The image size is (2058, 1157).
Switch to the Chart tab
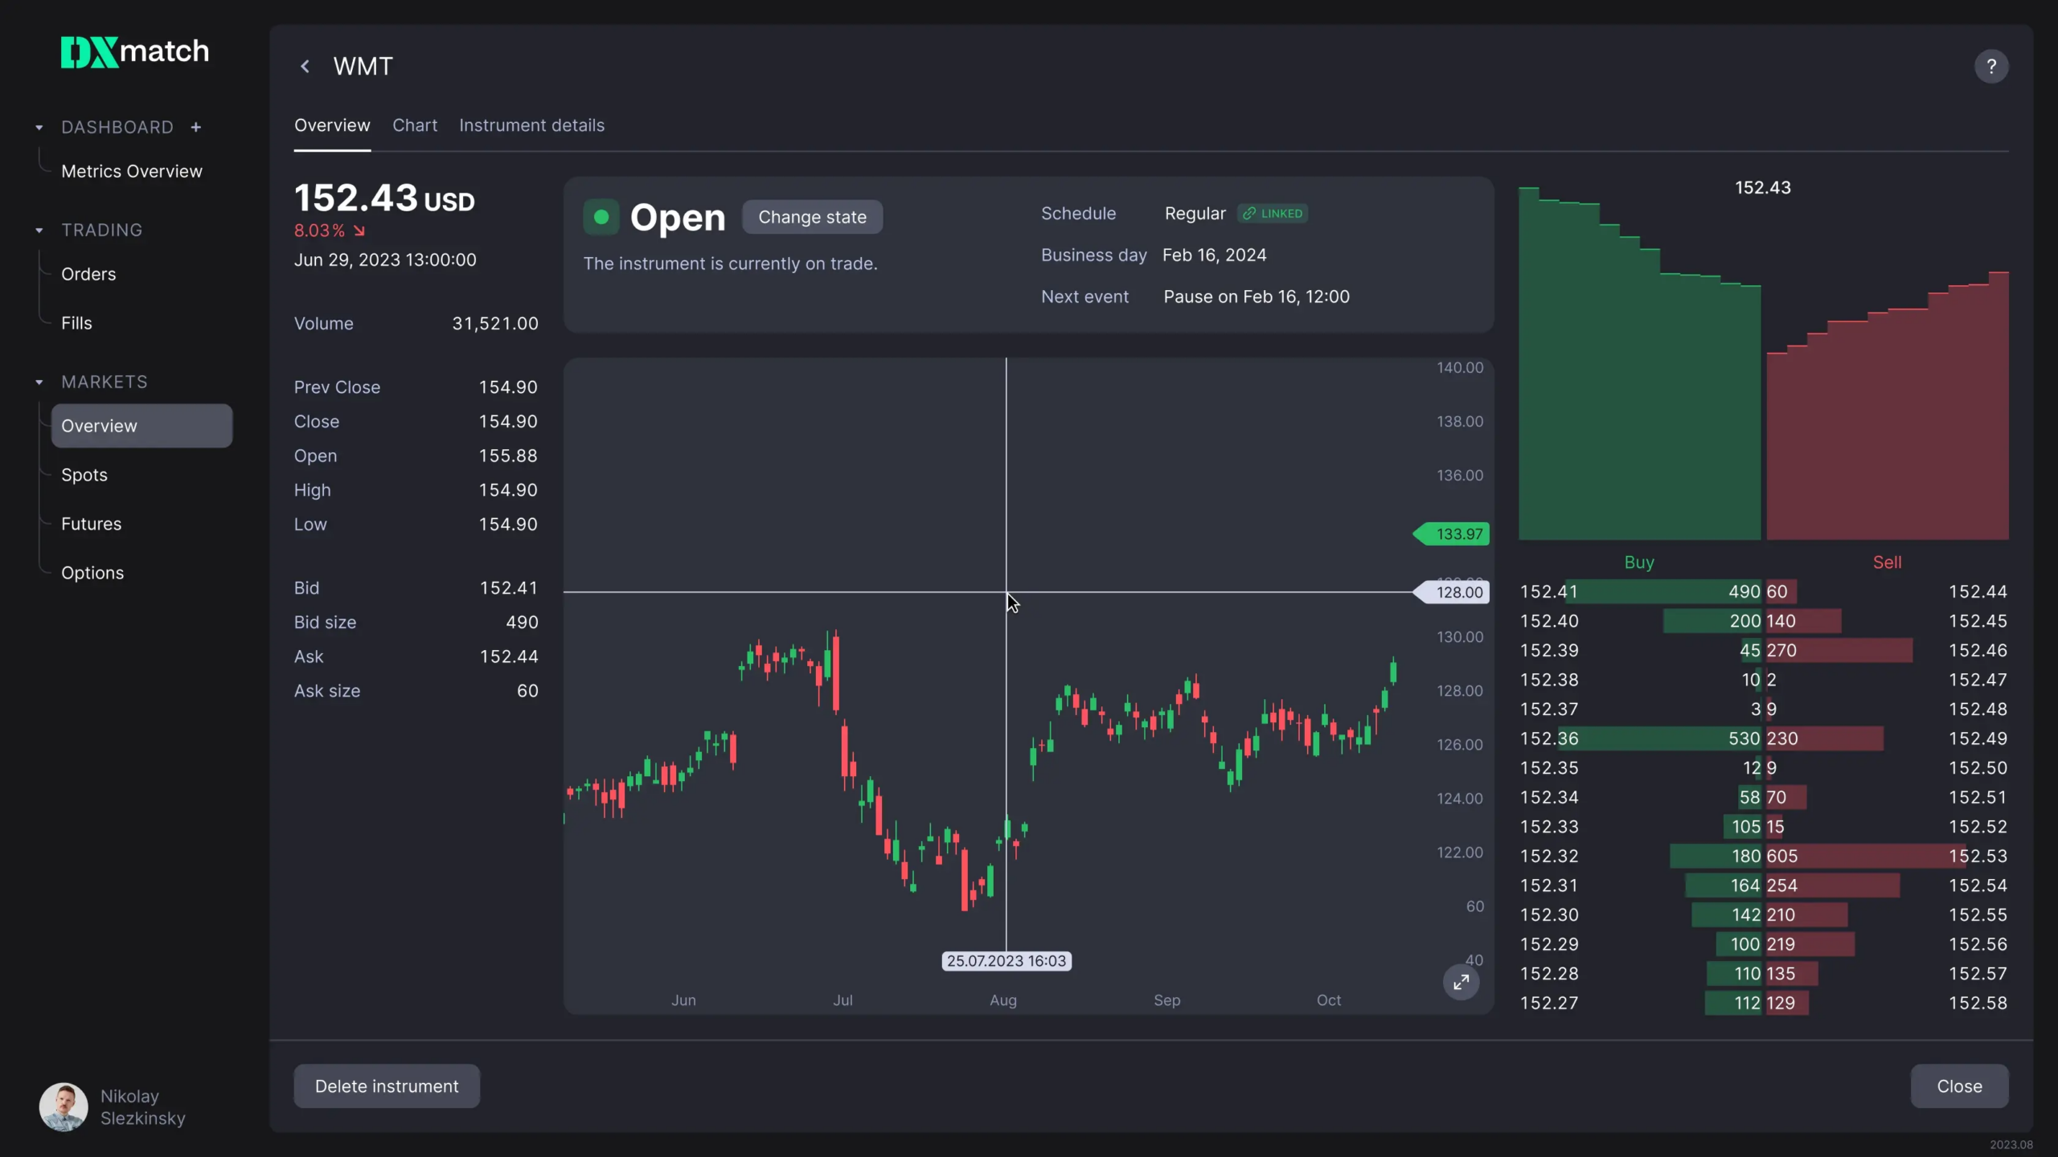[415, 126]
